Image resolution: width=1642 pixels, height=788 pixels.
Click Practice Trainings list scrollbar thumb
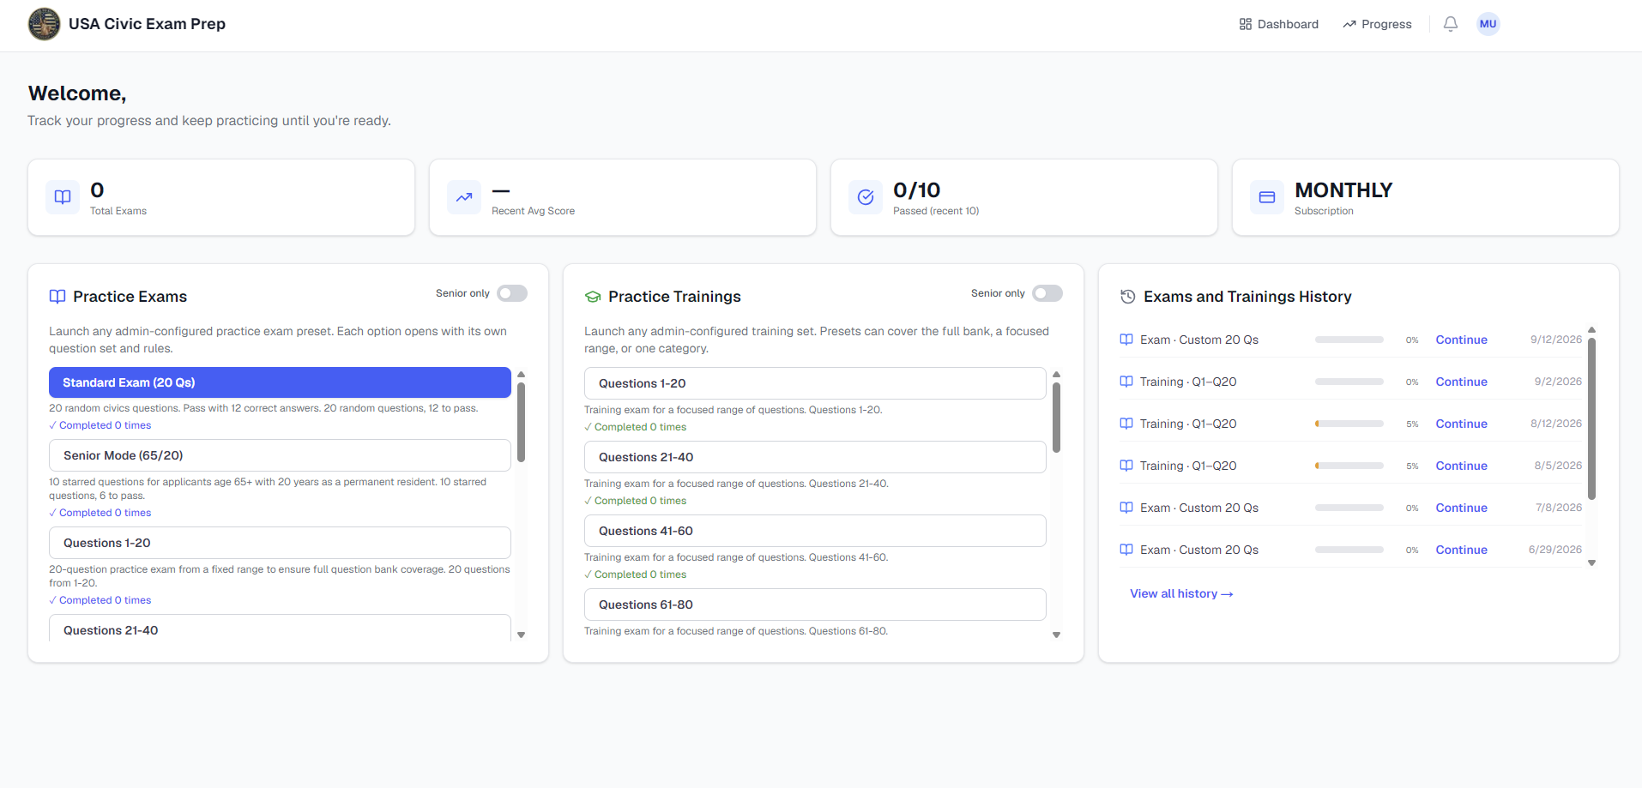pos(1056,418)
